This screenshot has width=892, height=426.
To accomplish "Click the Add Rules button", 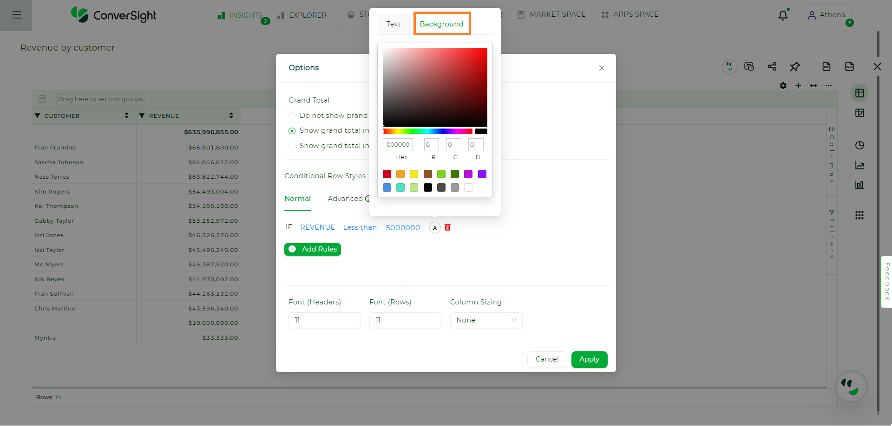I will (x=313, y=250).
